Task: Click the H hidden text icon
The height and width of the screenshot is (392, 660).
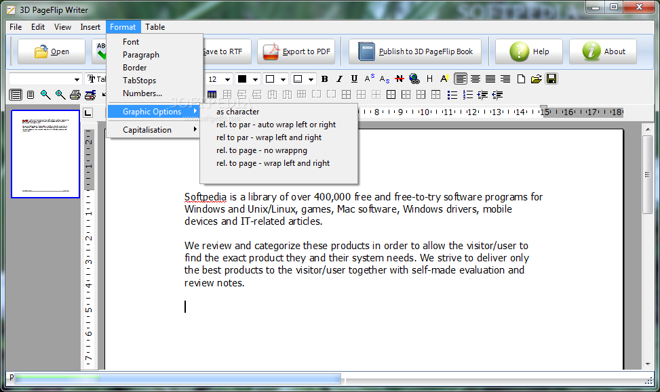Action: coord(429,79)
